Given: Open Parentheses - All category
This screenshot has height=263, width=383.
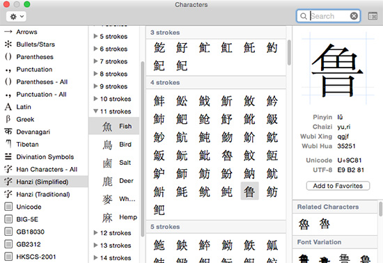Looking at the screenshot, I should 44,81.
